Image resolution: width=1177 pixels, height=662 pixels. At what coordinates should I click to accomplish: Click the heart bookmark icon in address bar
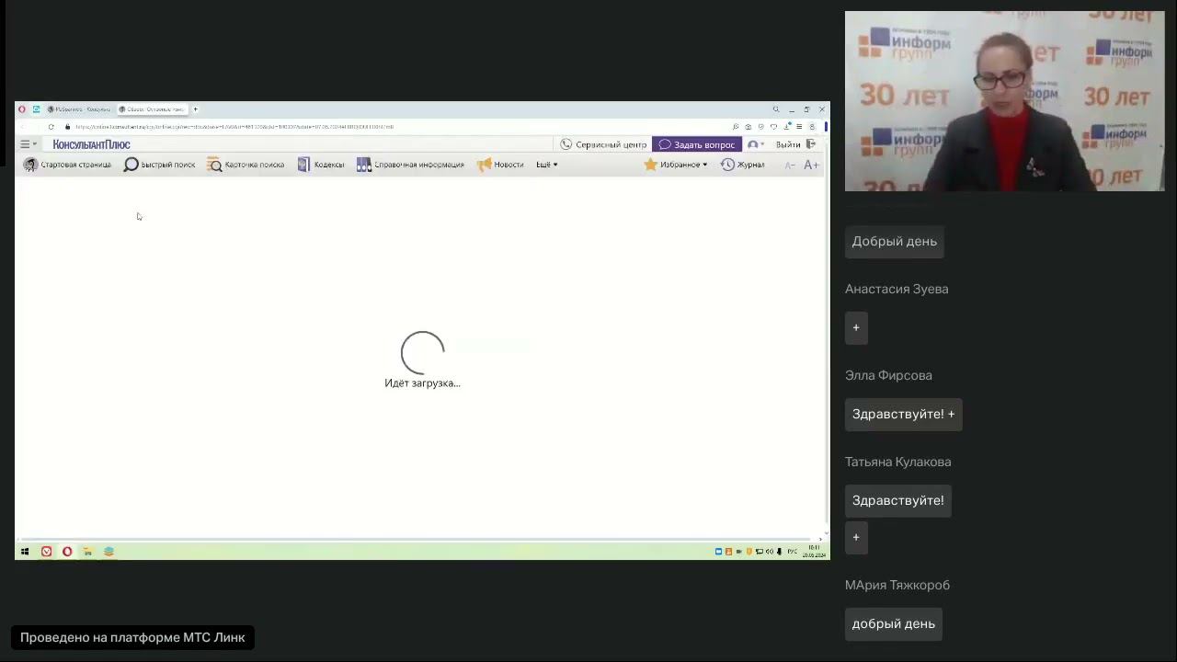[773, 127]
